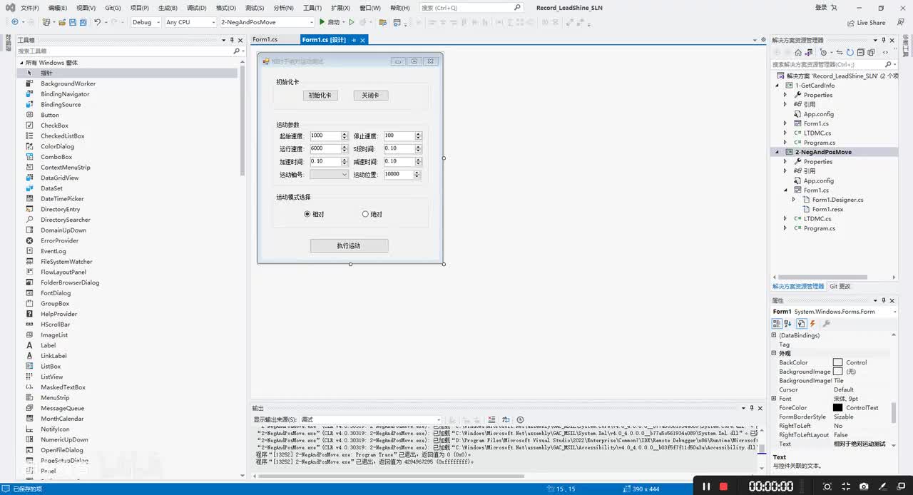Click the Refresh icon in Solution Explorer
This screenshot has width=913, height=495.
(850, 52)
